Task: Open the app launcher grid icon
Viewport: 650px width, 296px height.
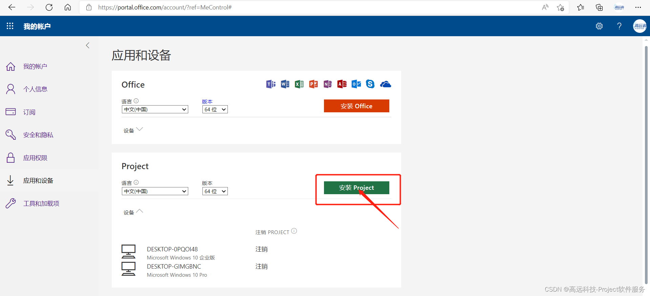Action: pos(10,26)
